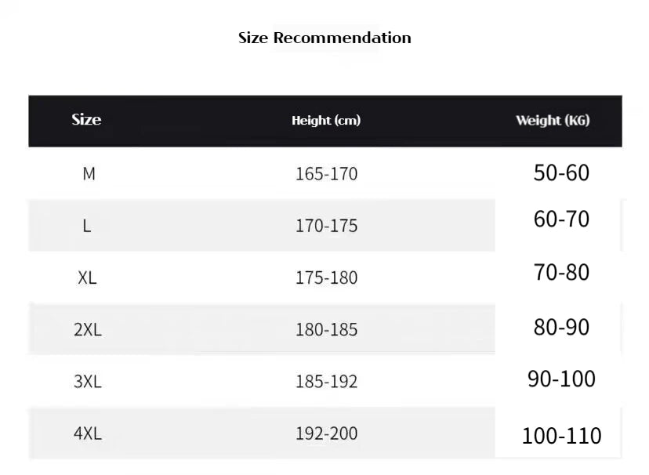Select the 4XL size cell
The height and width of the screenshot is (475, 649).
point(88,433)
